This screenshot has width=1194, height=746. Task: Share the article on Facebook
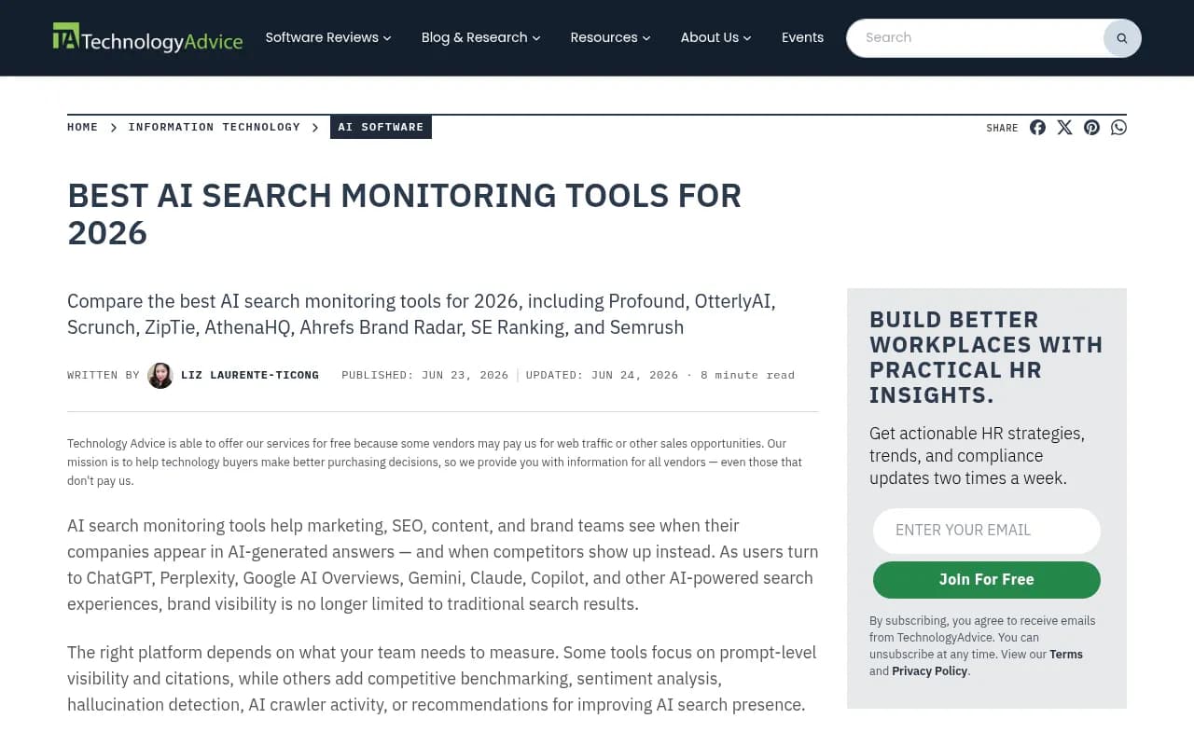coord(1037,127)
